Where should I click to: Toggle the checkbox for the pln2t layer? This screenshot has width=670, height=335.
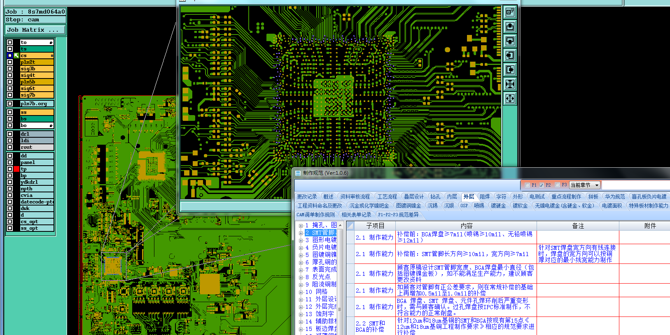click(10, 62)
